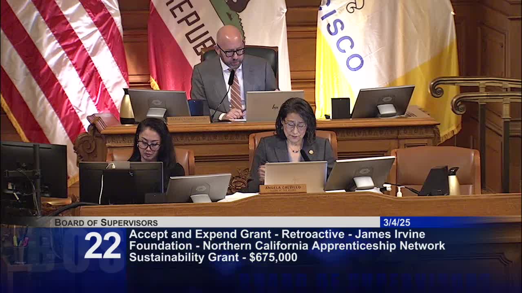Click the line "Sustainability Grant - $675,000"
The height and width of the screenshot is (293, 522).
click(x=213, y=258)
